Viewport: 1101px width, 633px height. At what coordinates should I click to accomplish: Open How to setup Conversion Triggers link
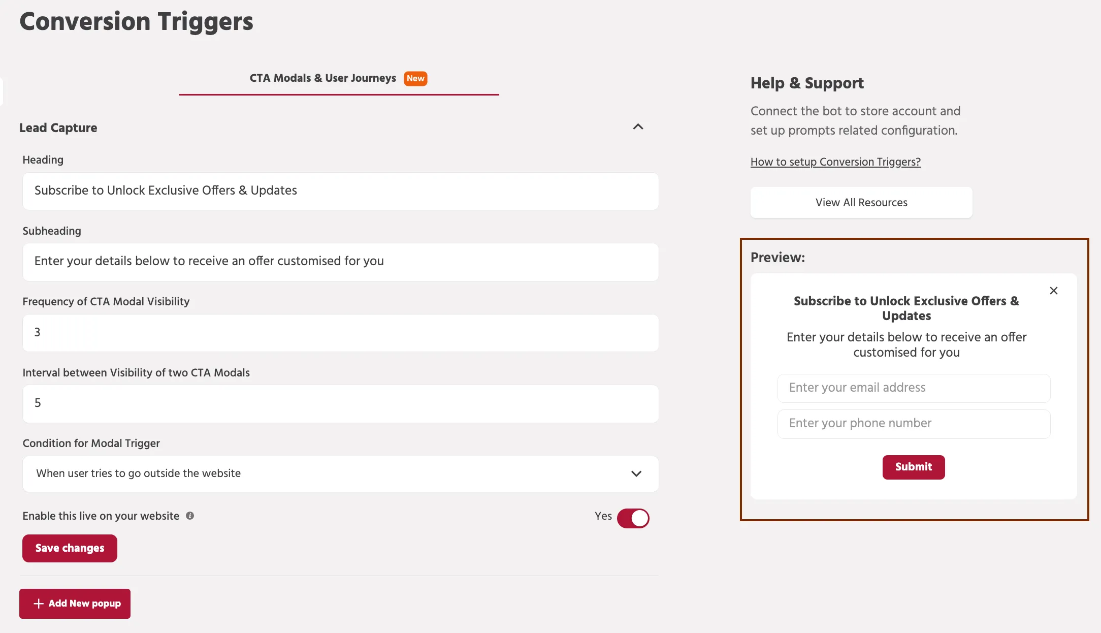835,162
